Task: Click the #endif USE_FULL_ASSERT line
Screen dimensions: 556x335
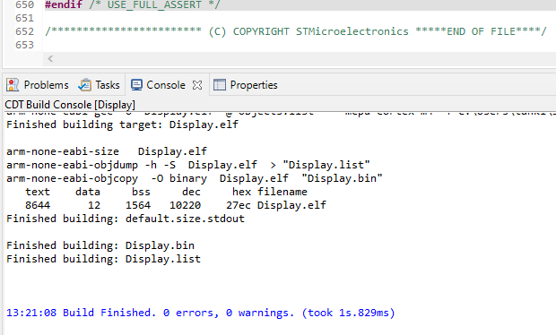Action: (132, 5)
